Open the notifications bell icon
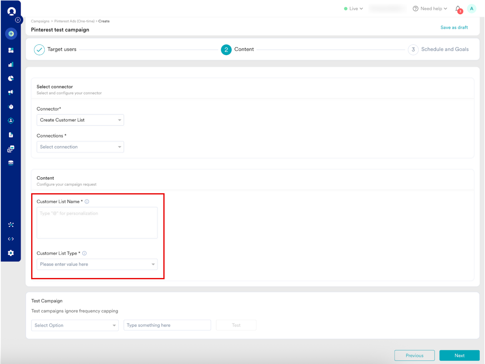The width and height of the screenshot is (485, 364). click(x=458, y=9)
